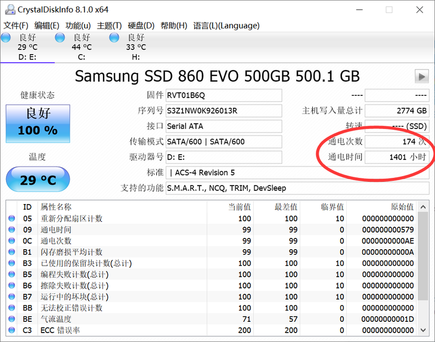Screen dimensions: 435x342
Task: Click the status orb for C: disk
Action: point(60,37)
